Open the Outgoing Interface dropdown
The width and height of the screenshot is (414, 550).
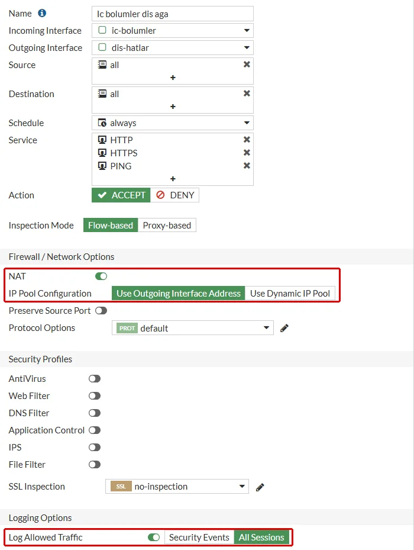coord(173,48)
